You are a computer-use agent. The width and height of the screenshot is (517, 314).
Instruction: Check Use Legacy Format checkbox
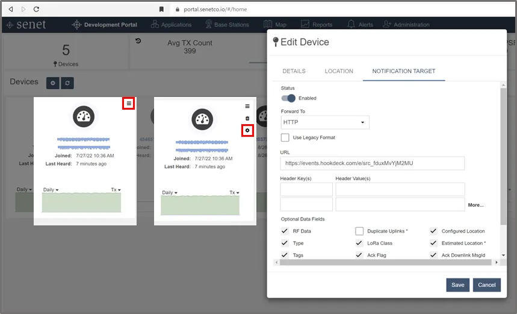click(x=285, y=137)
